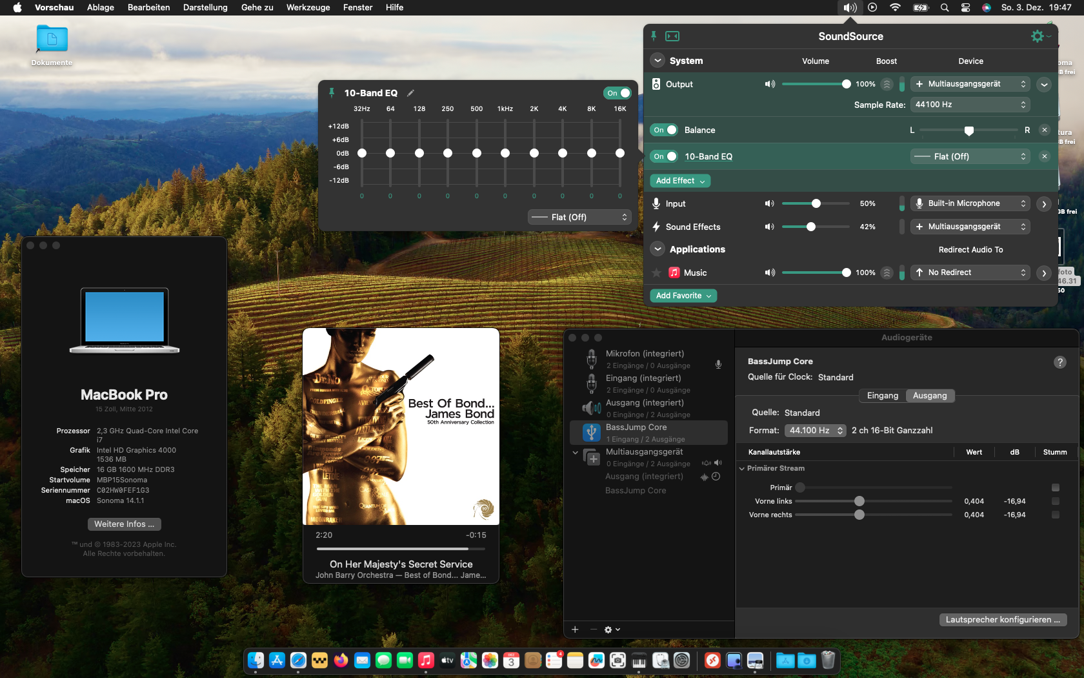Mute the Input volume speaker icon
Image resolution: width=1084 pixels, height=678 pixels.
pyautogui.click(x=770, y=203)
